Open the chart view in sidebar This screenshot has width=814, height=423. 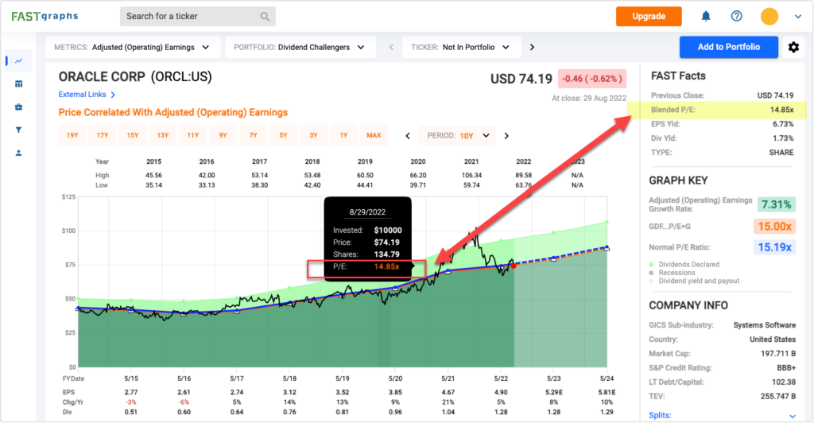tap(19, 61)
